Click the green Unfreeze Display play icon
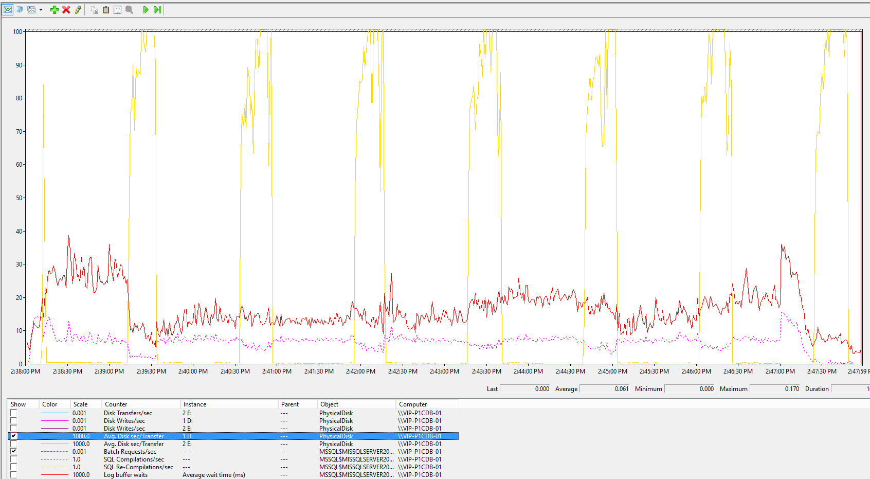Screen dimensions: 870x479 pos(146,10)
